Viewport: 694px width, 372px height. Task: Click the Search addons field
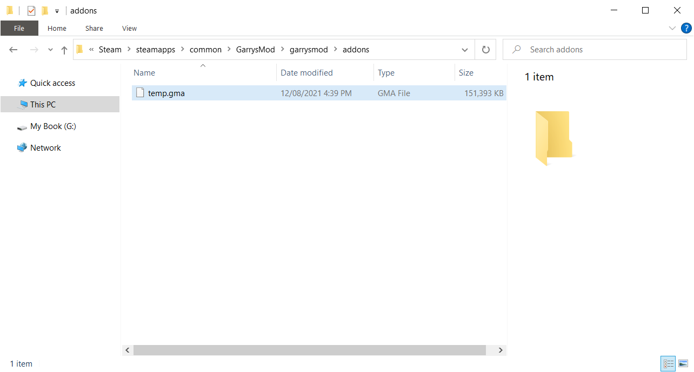tap(595, 50)
